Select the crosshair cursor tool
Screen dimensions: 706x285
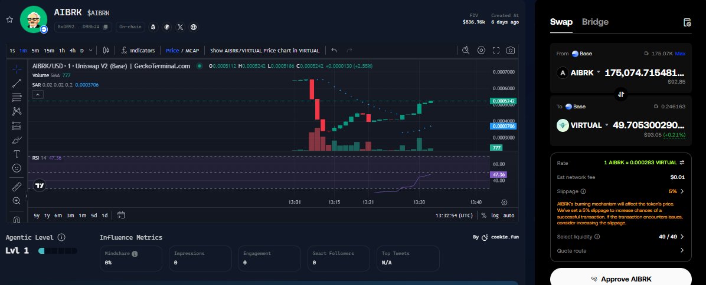pos(17,69)
